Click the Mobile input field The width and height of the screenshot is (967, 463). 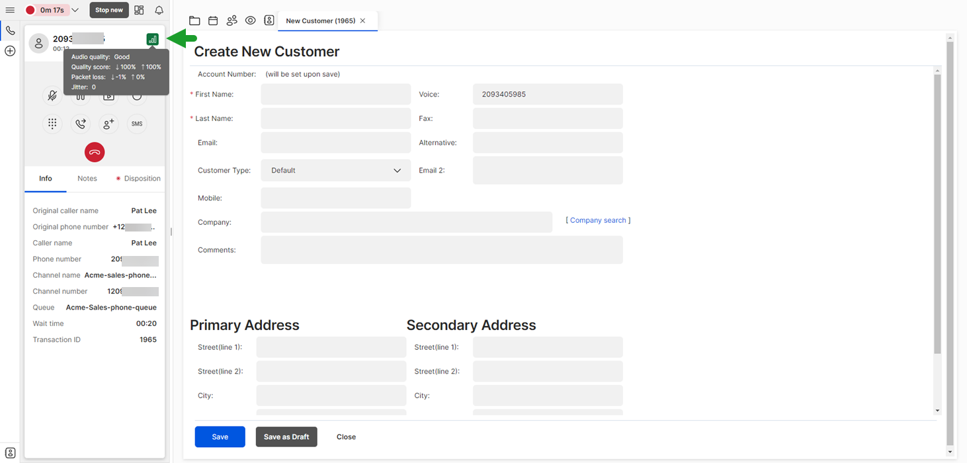click(x=336, y=198)
